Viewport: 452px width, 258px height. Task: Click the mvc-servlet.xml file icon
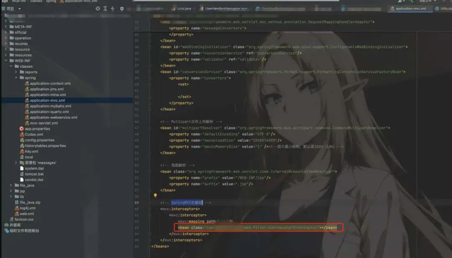pos(27,123)
